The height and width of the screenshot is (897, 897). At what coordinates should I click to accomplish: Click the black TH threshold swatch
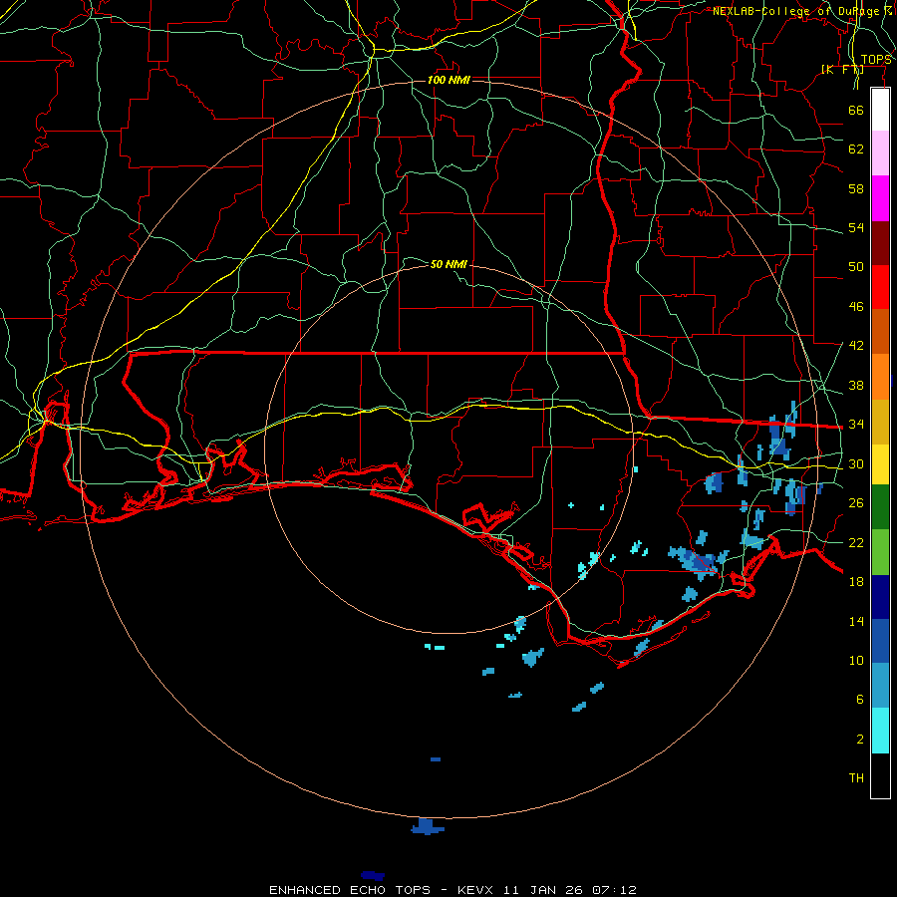click(880, 775)
